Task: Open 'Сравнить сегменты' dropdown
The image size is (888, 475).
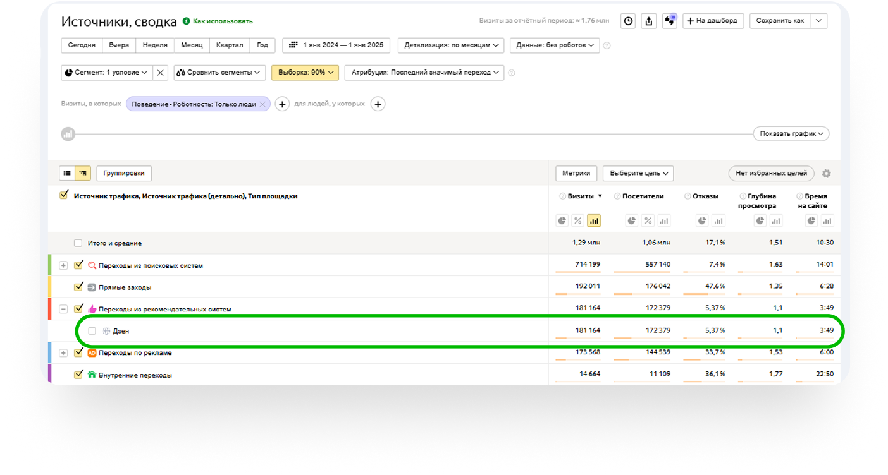Action: [x=219, y=73]
